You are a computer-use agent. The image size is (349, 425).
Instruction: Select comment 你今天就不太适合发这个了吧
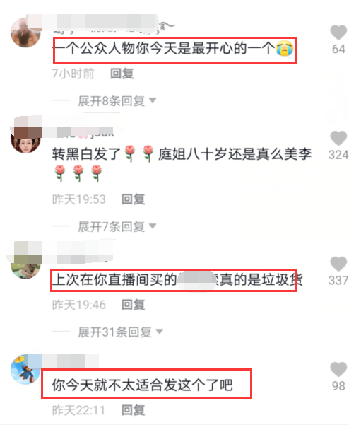(x=143, y=385)
